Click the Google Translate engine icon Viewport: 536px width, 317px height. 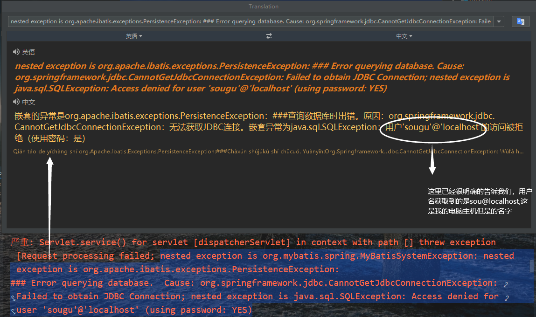tap(521, 21)
